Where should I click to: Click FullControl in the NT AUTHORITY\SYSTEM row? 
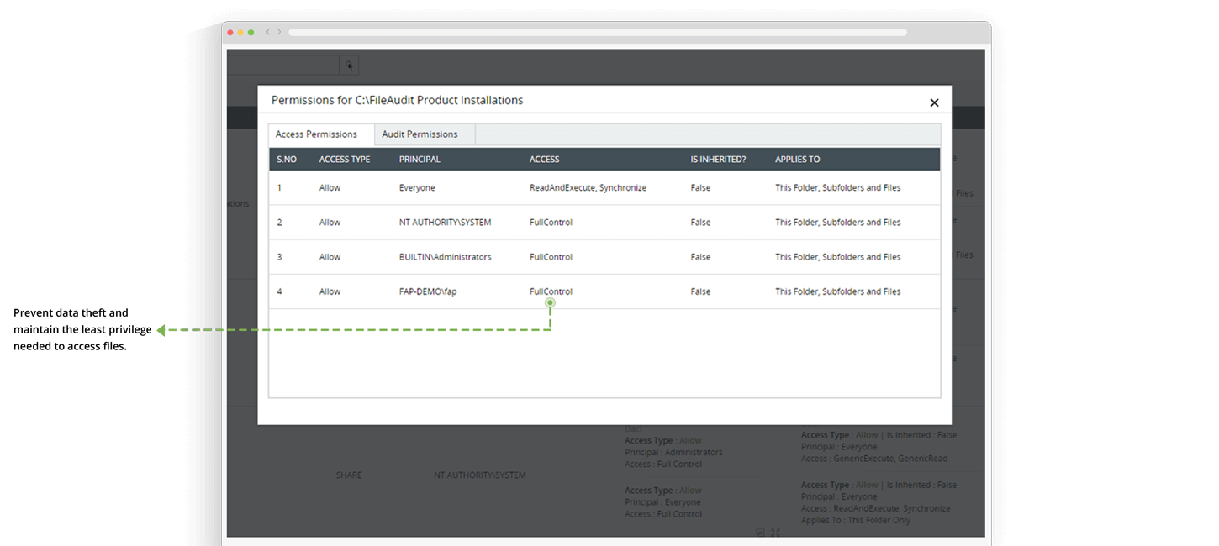551,223
